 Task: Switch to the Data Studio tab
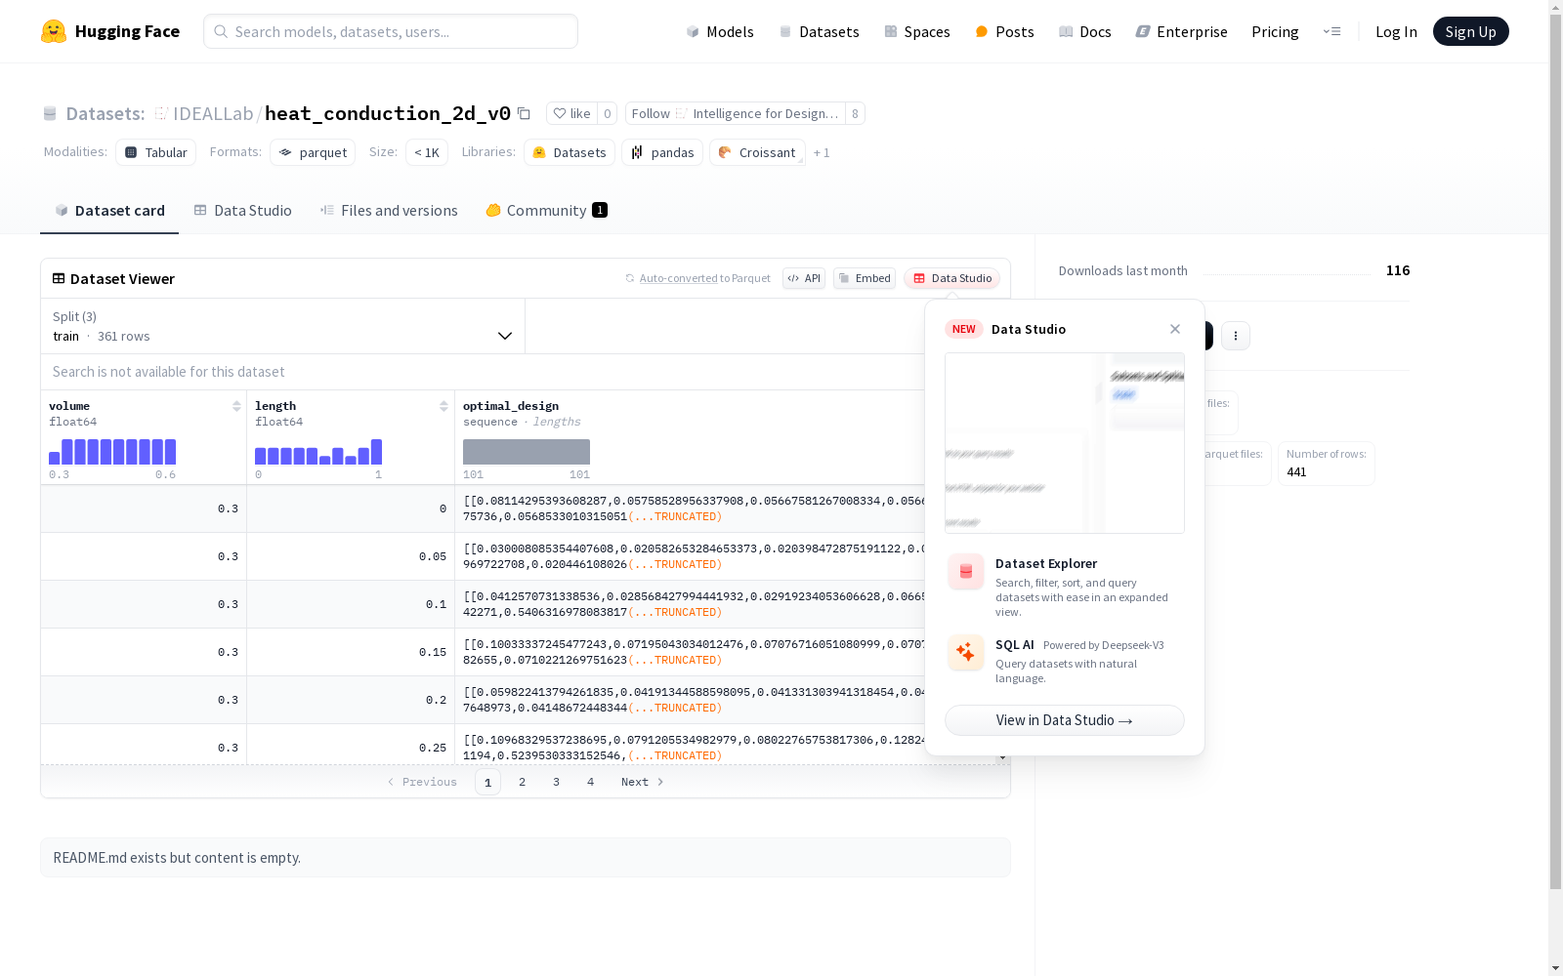pos(242,211)
